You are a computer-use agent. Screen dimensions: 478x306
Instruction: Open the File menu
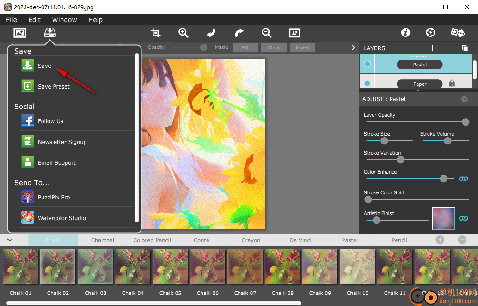[12, 20]
